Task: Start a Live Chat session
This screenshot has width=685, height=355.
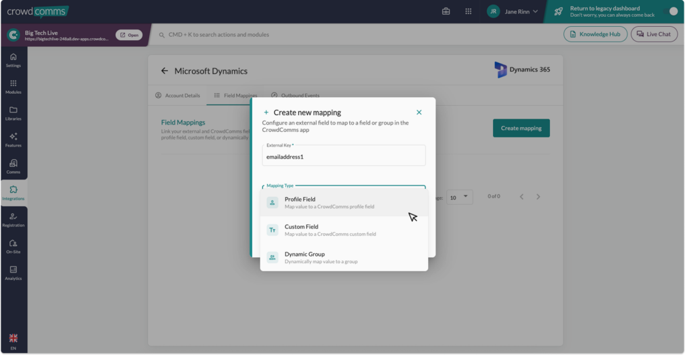Action: coord(654,34)
